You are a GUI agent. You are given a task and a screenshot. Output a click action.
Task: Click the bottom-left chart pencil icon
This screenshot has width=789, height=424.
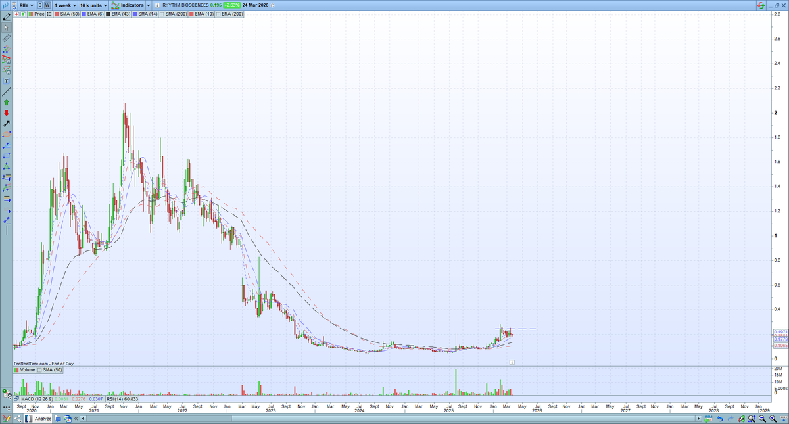point(7,418)
